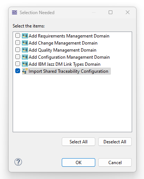Check the Add Requirements Management Domain checkbox

[17, 36]
